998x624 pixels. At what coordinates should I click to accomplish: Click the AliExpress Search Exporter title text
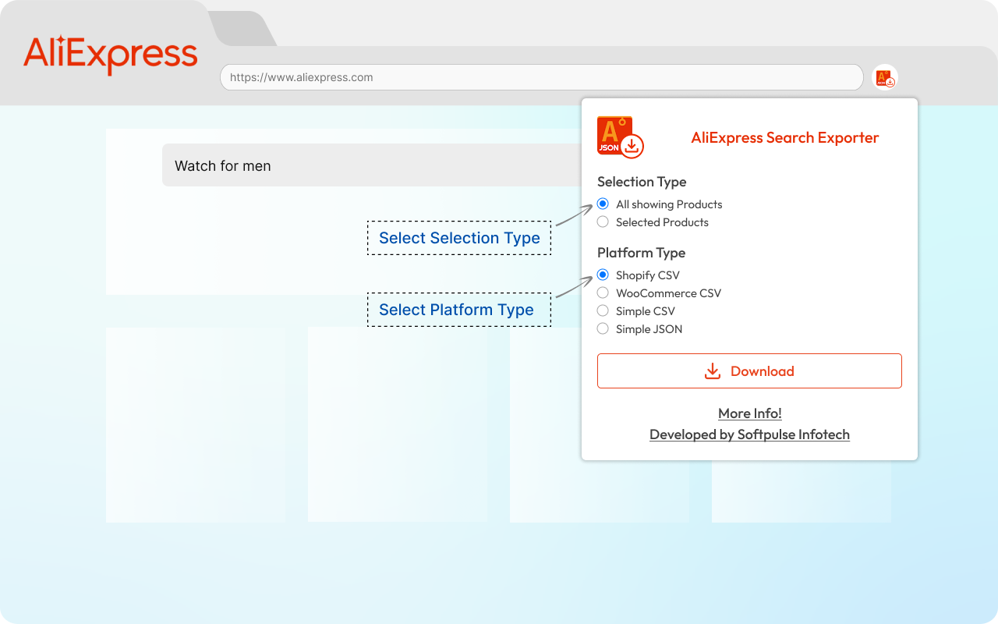[x=785, y=138]
